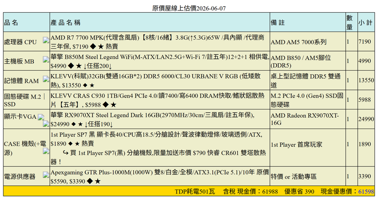Click the CPU subtotal 7190

364,42
